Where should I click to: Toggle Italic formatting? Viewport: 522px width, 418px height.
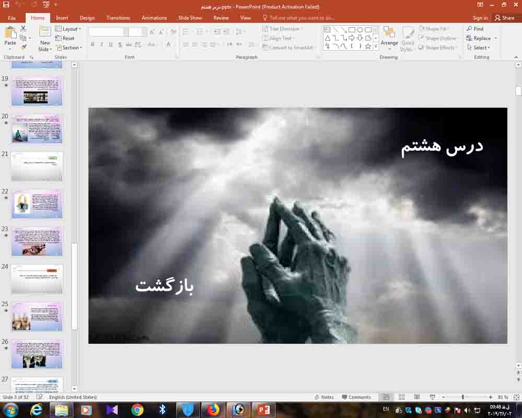click(x=101, y=44)
